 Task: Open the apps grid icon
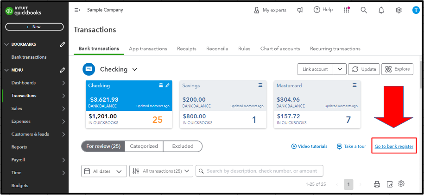coord(347,10)
